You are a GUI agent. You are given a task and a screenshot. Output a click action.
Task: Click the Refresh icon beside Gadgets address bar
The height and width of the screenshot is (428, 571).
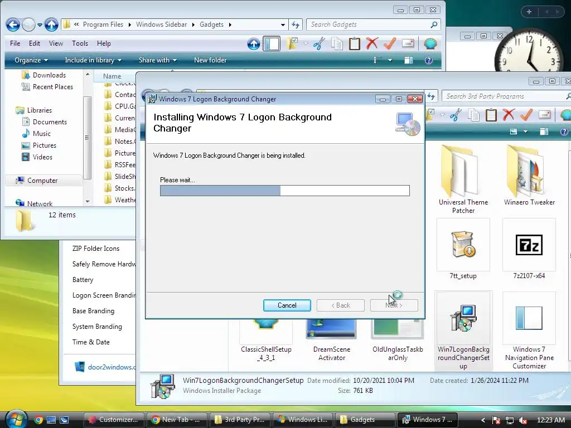coord(296,25)
